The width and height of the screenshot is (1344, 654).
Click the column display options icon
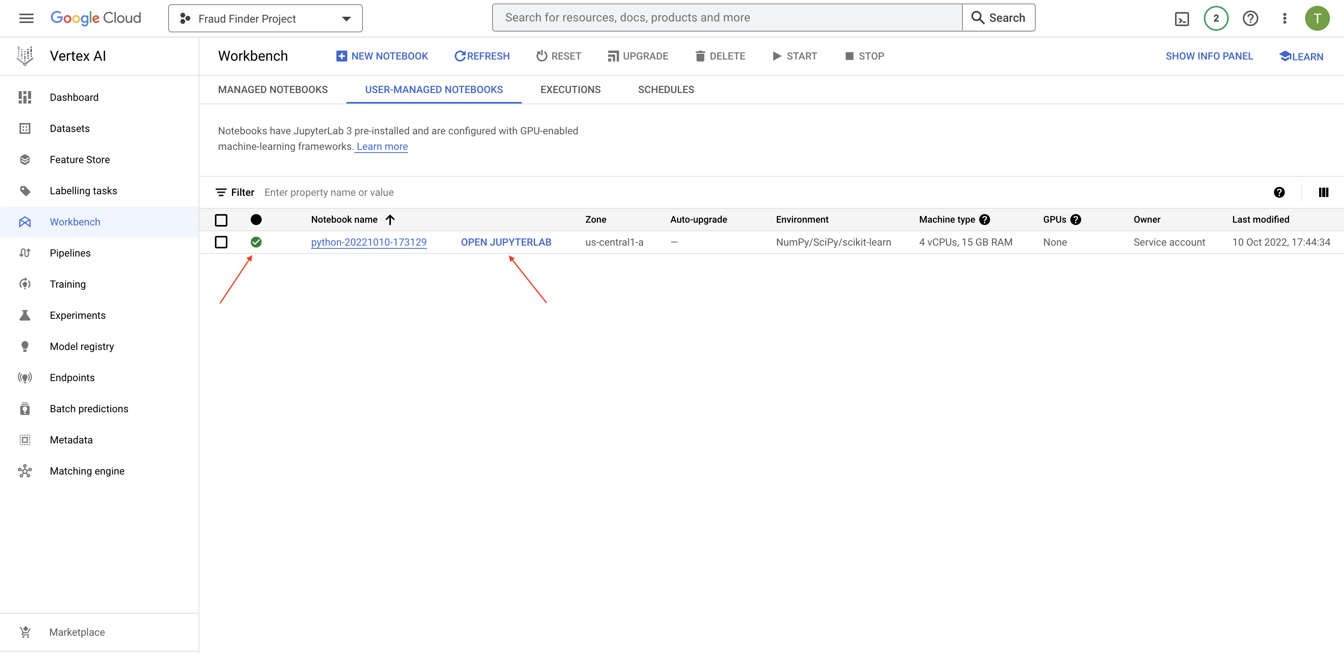(1323, 192)
